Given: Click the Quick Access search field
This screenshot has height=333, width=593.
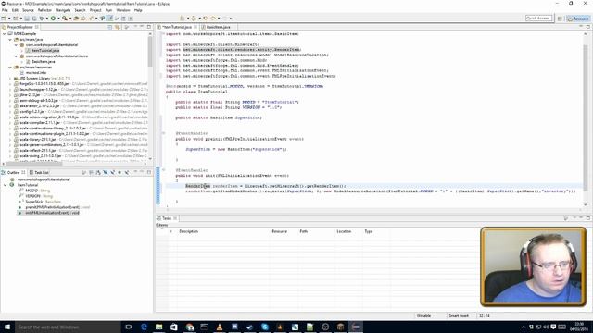Looking at the screenshot, I should click(538, 18).
